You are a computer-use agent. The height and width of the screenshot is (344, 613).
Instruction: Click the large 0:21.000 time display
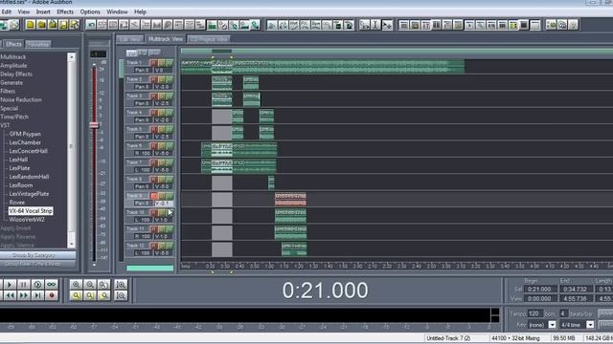(325, 290)
